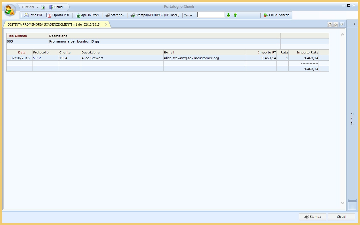
Task: Open the Stampa... print dialog
Action: point(115,15)
